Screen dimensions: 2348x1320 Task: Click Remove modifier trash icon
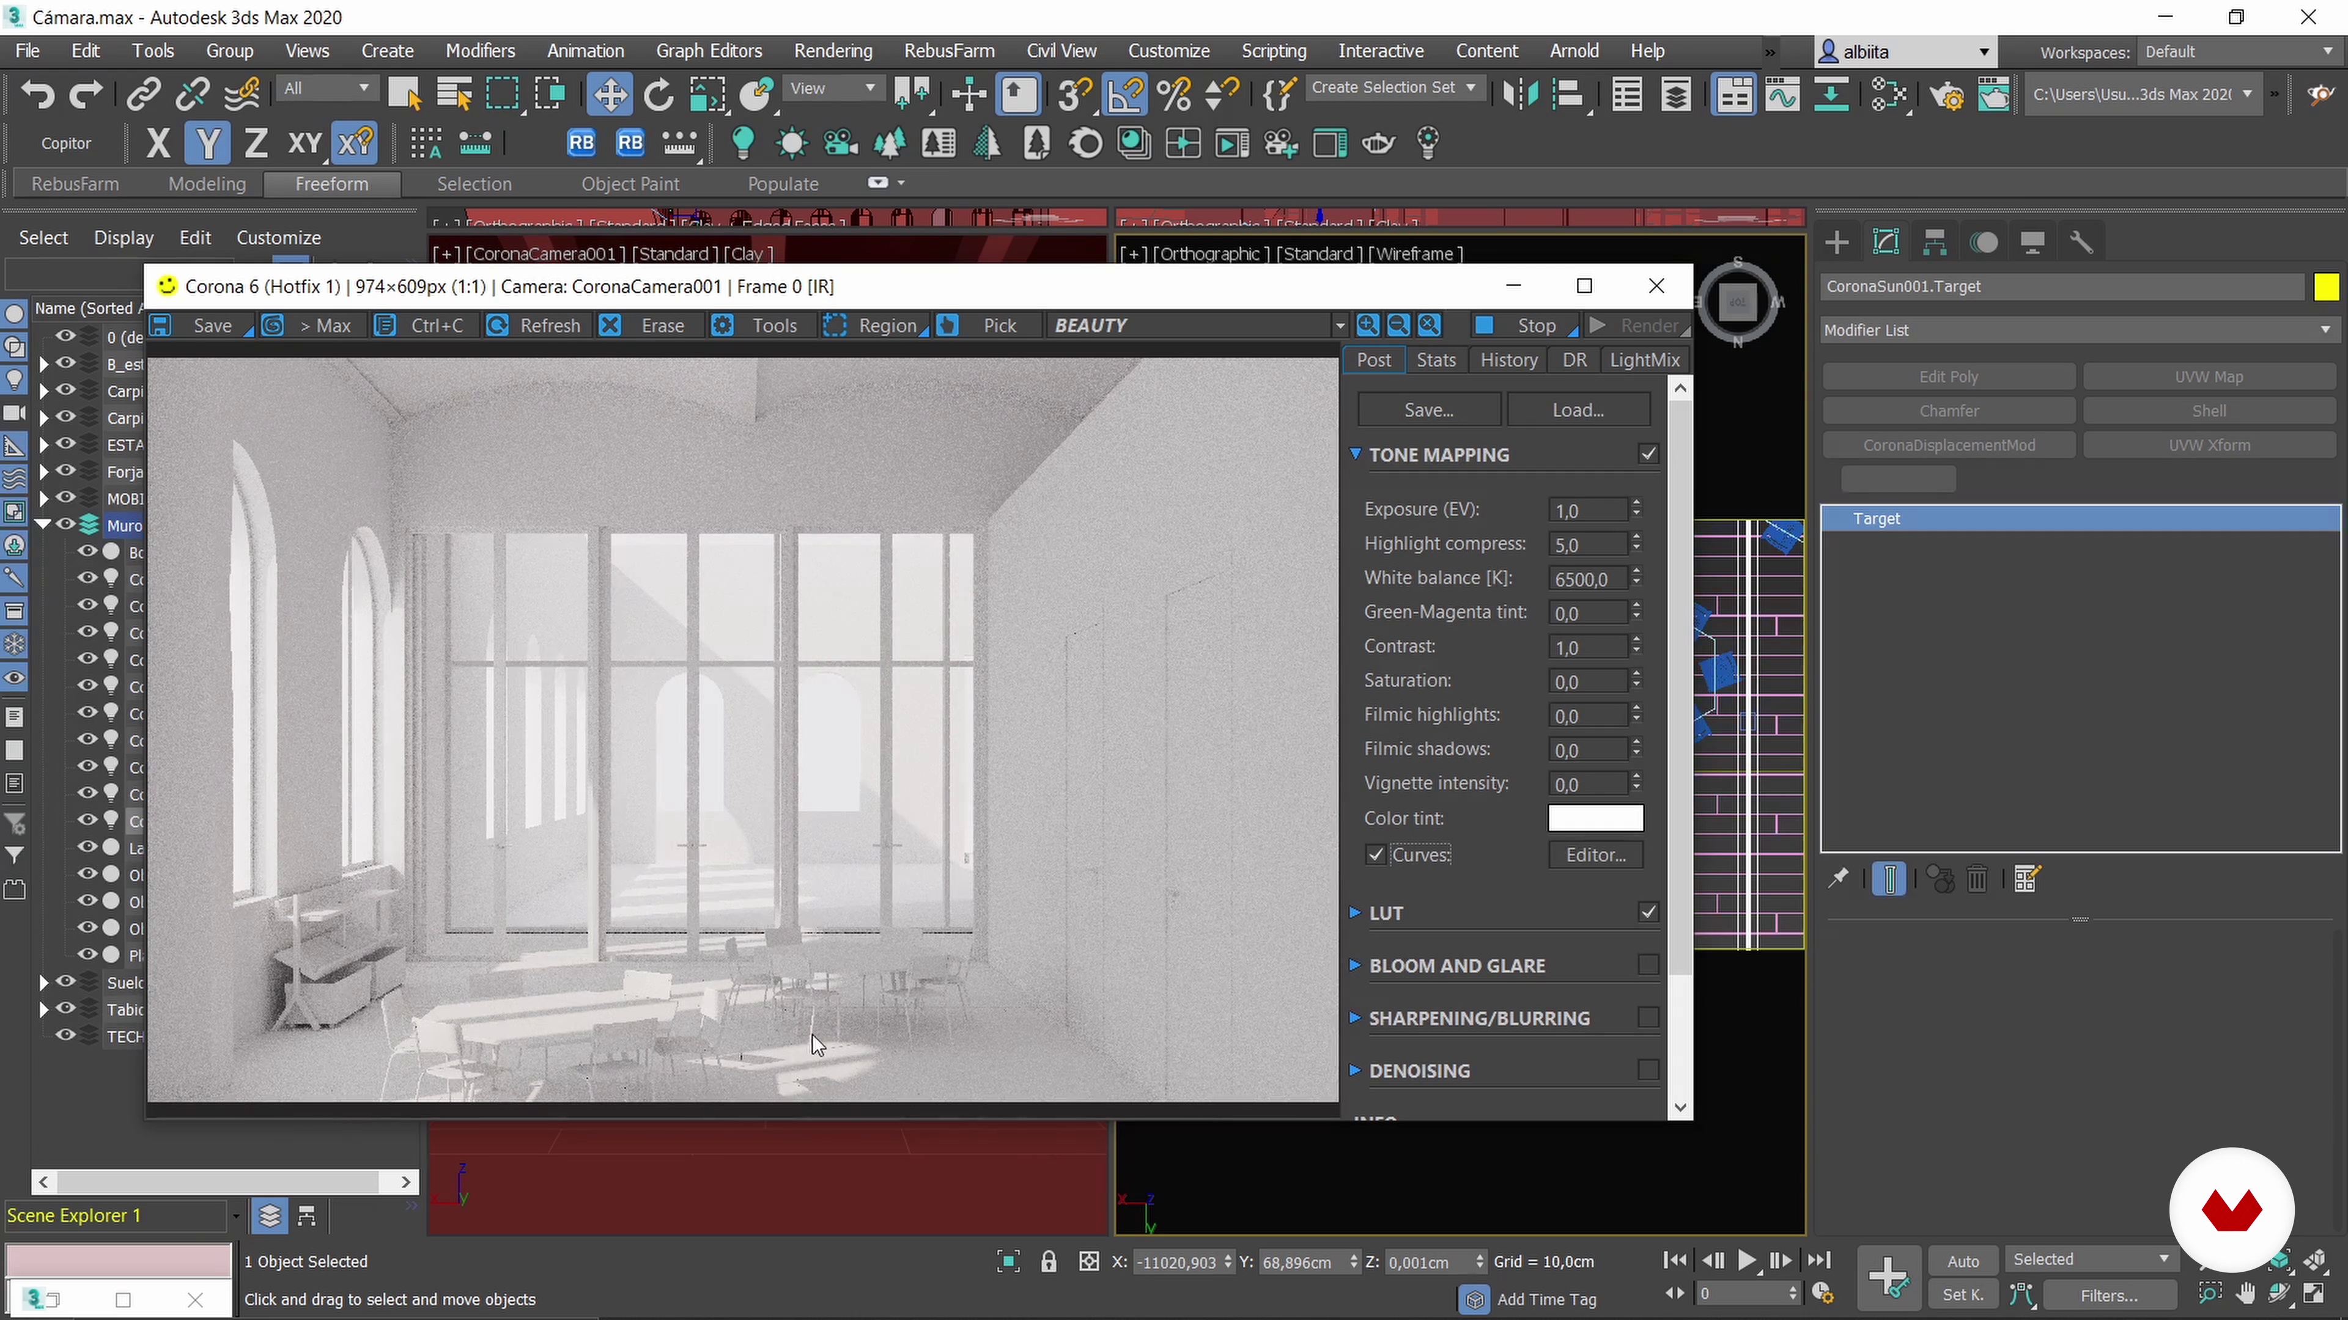(x=1977, y=879)
